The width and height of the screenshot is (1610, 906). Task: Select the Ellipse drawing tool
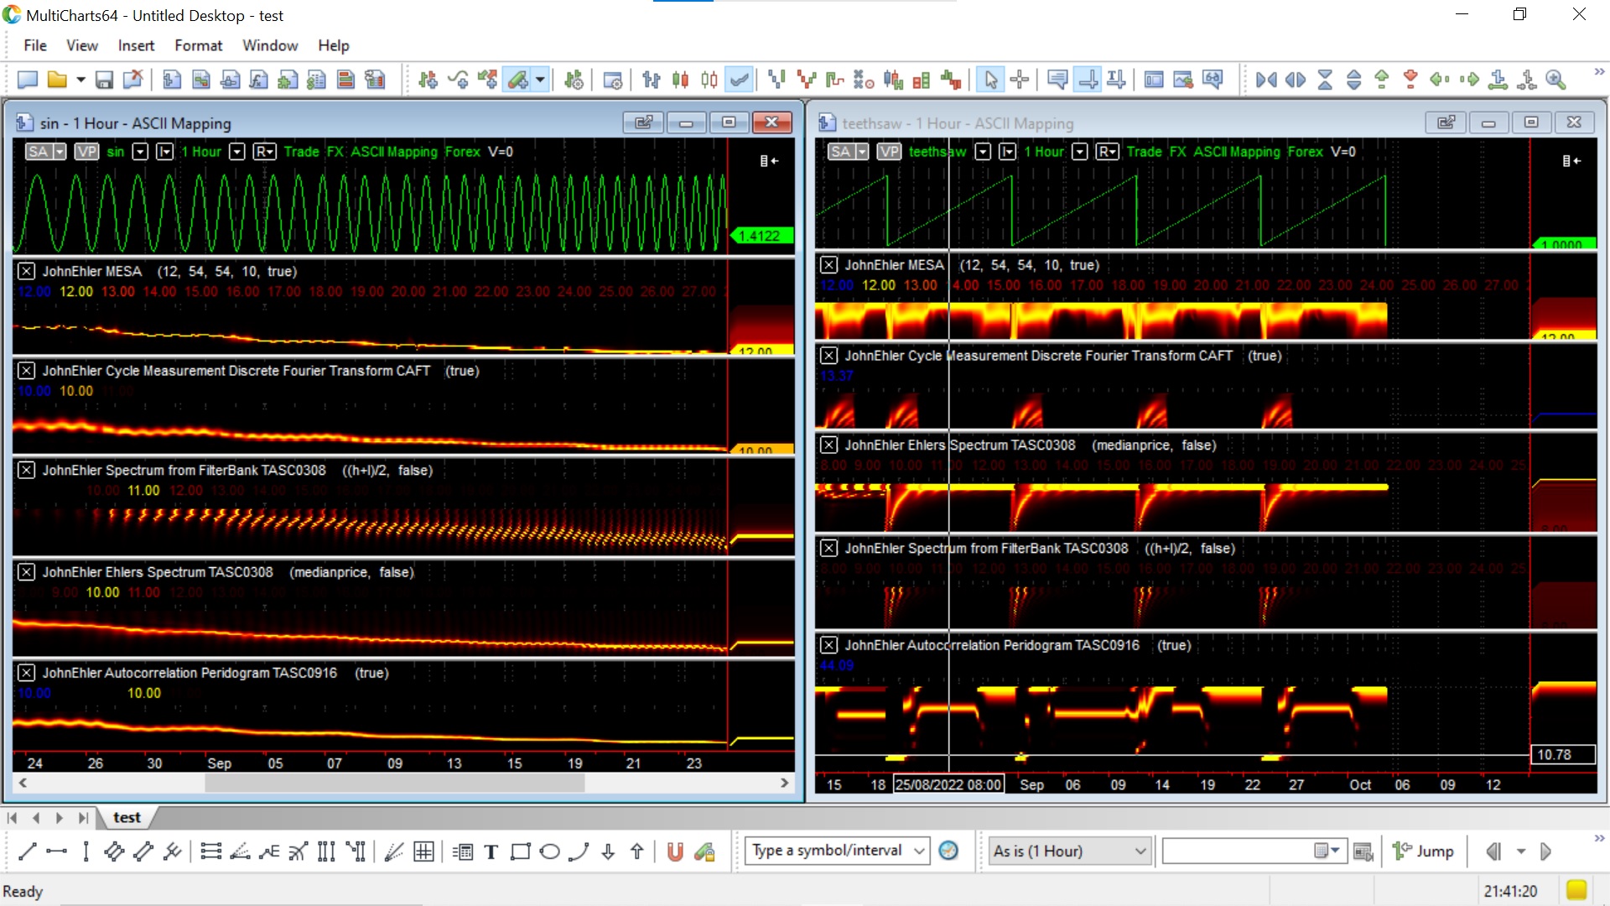pos(549,852)
